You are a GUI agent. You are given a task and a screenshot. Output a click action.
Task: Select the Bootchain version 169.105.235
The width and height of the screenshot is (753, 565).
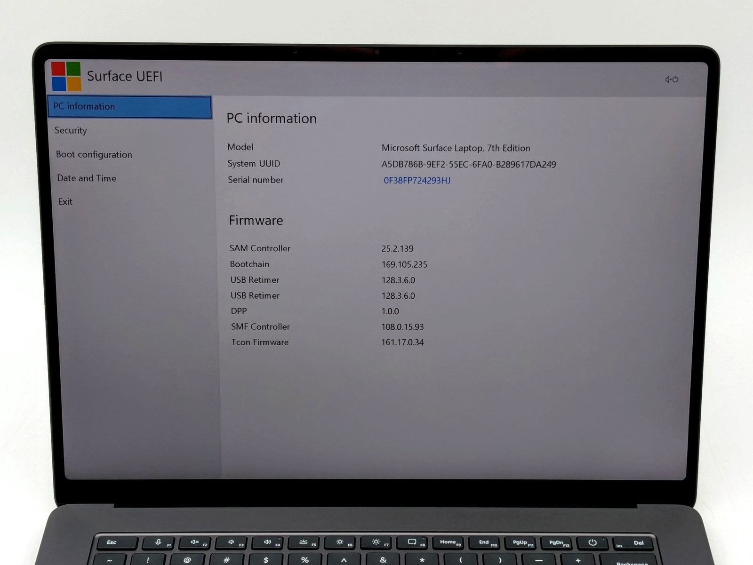(404, 265)
